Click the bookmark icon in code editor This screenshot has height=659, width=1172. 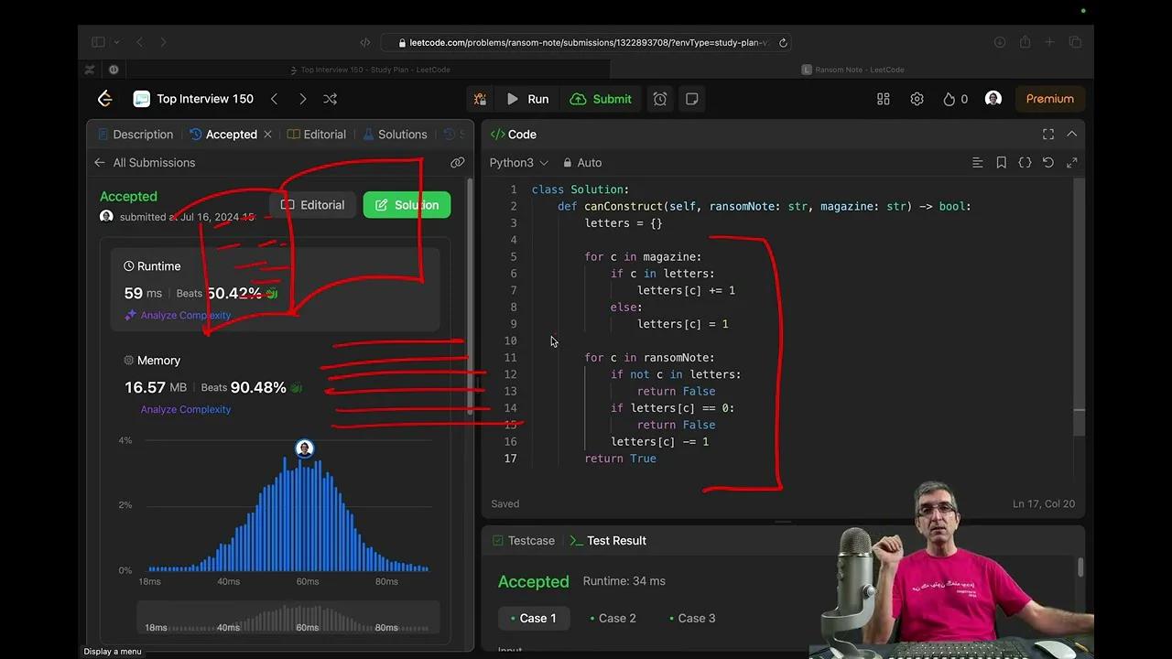1002,163
